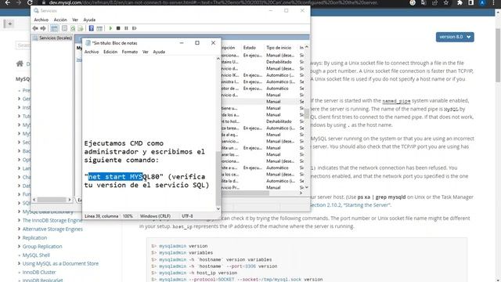Open the Archivo menu in the Services window
The height and width of the screenshot is (282, 501).
pos(41,20)
